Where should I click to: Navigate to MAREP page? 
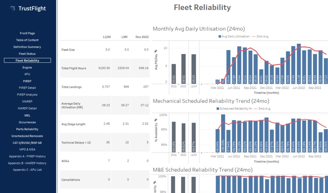27,101
